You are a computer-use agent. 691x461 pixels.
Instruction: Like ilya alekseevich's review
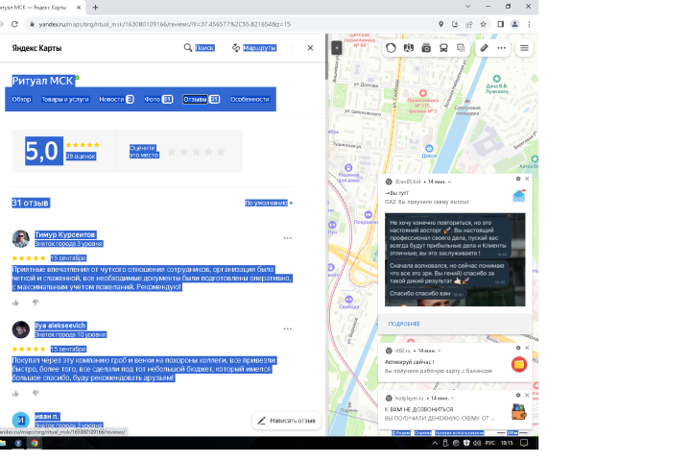[x=16, y=394]
